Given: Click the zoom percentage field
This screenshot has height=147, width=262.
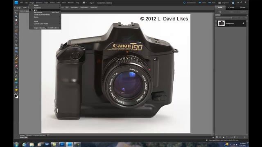Looking at the screenshot, I should [25, 8].
